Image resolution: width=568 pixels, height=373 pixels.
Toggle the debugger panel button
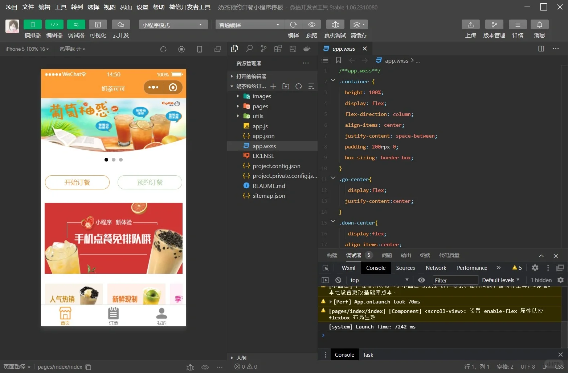click(76, 24)
